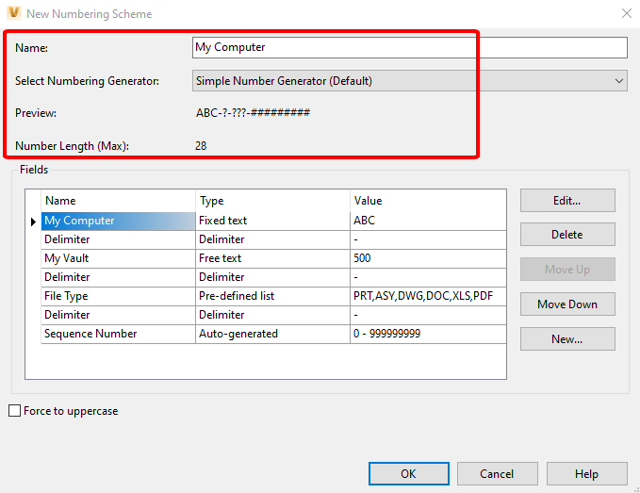
Task: Select the File Type field row
Action: tap(273, 296)
